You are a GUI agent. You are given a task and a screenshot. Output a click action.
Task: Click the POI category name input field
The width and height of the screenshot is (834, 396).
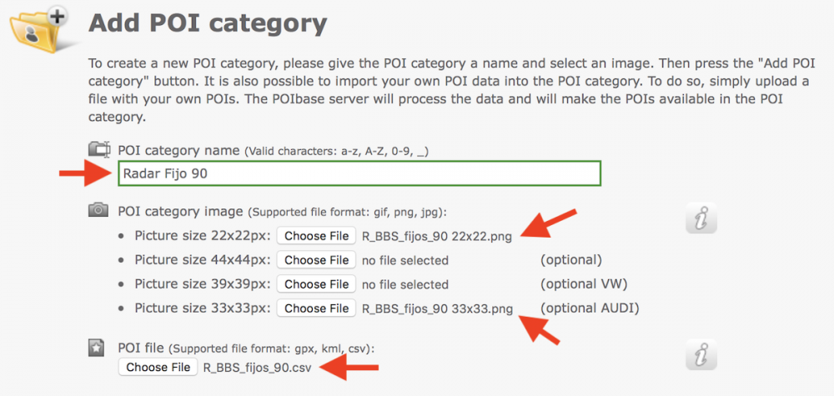pyautogui.click(x=359, y=173)
